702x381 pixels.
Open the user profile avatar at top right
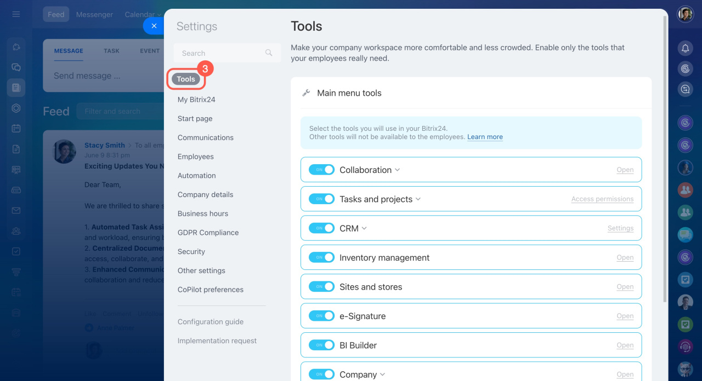pyautogui.click(x=685, y=14)
